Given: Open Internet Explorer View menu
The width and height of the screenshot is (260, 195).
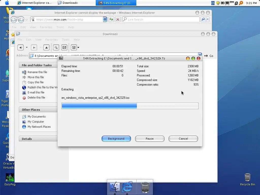Looking at the screenshot, I should click(33, 27).
